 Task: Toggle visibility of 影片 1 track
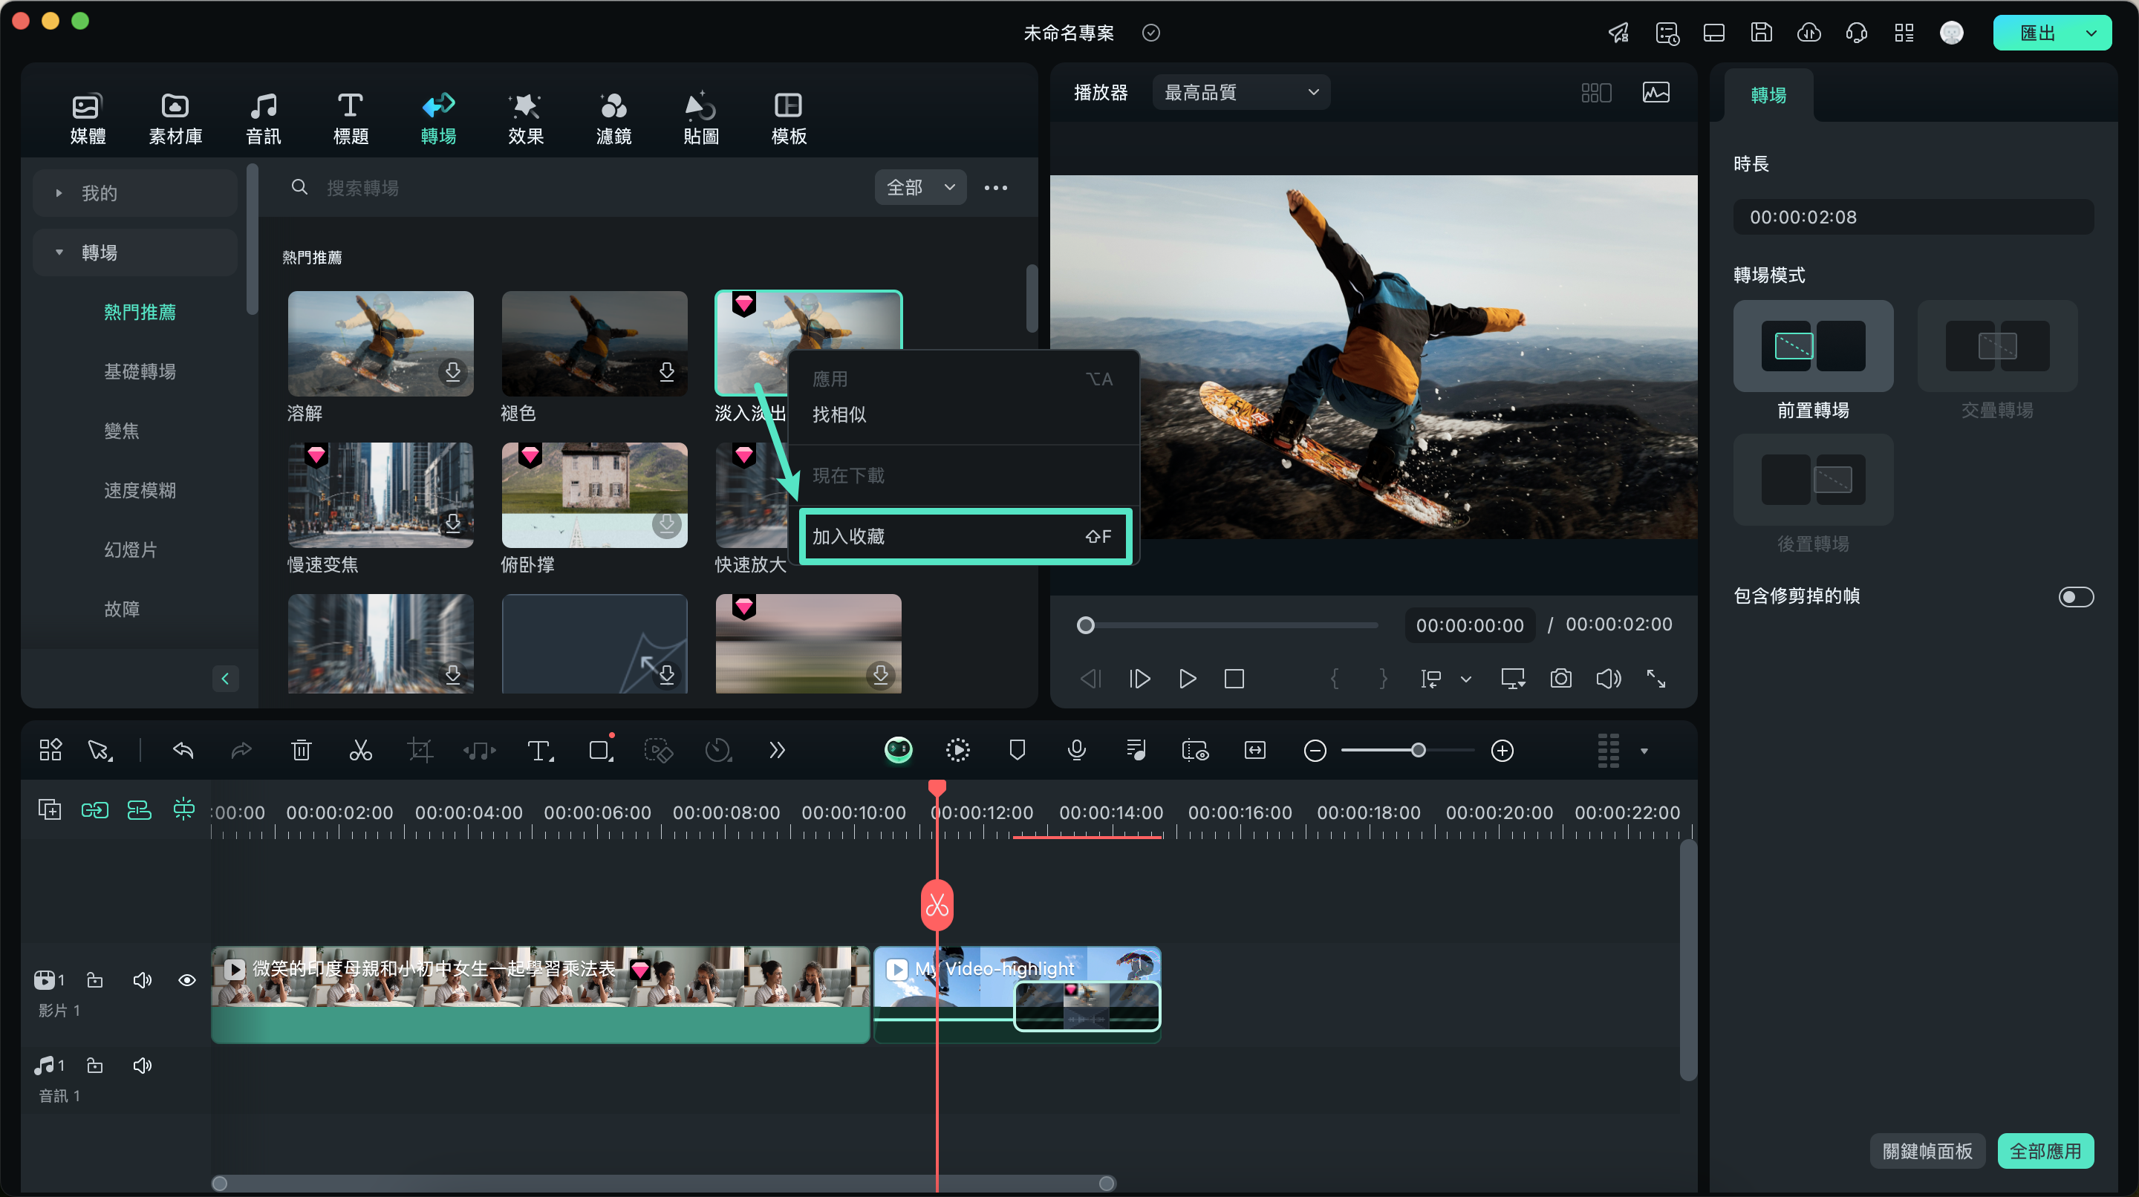tap(188, 980)
